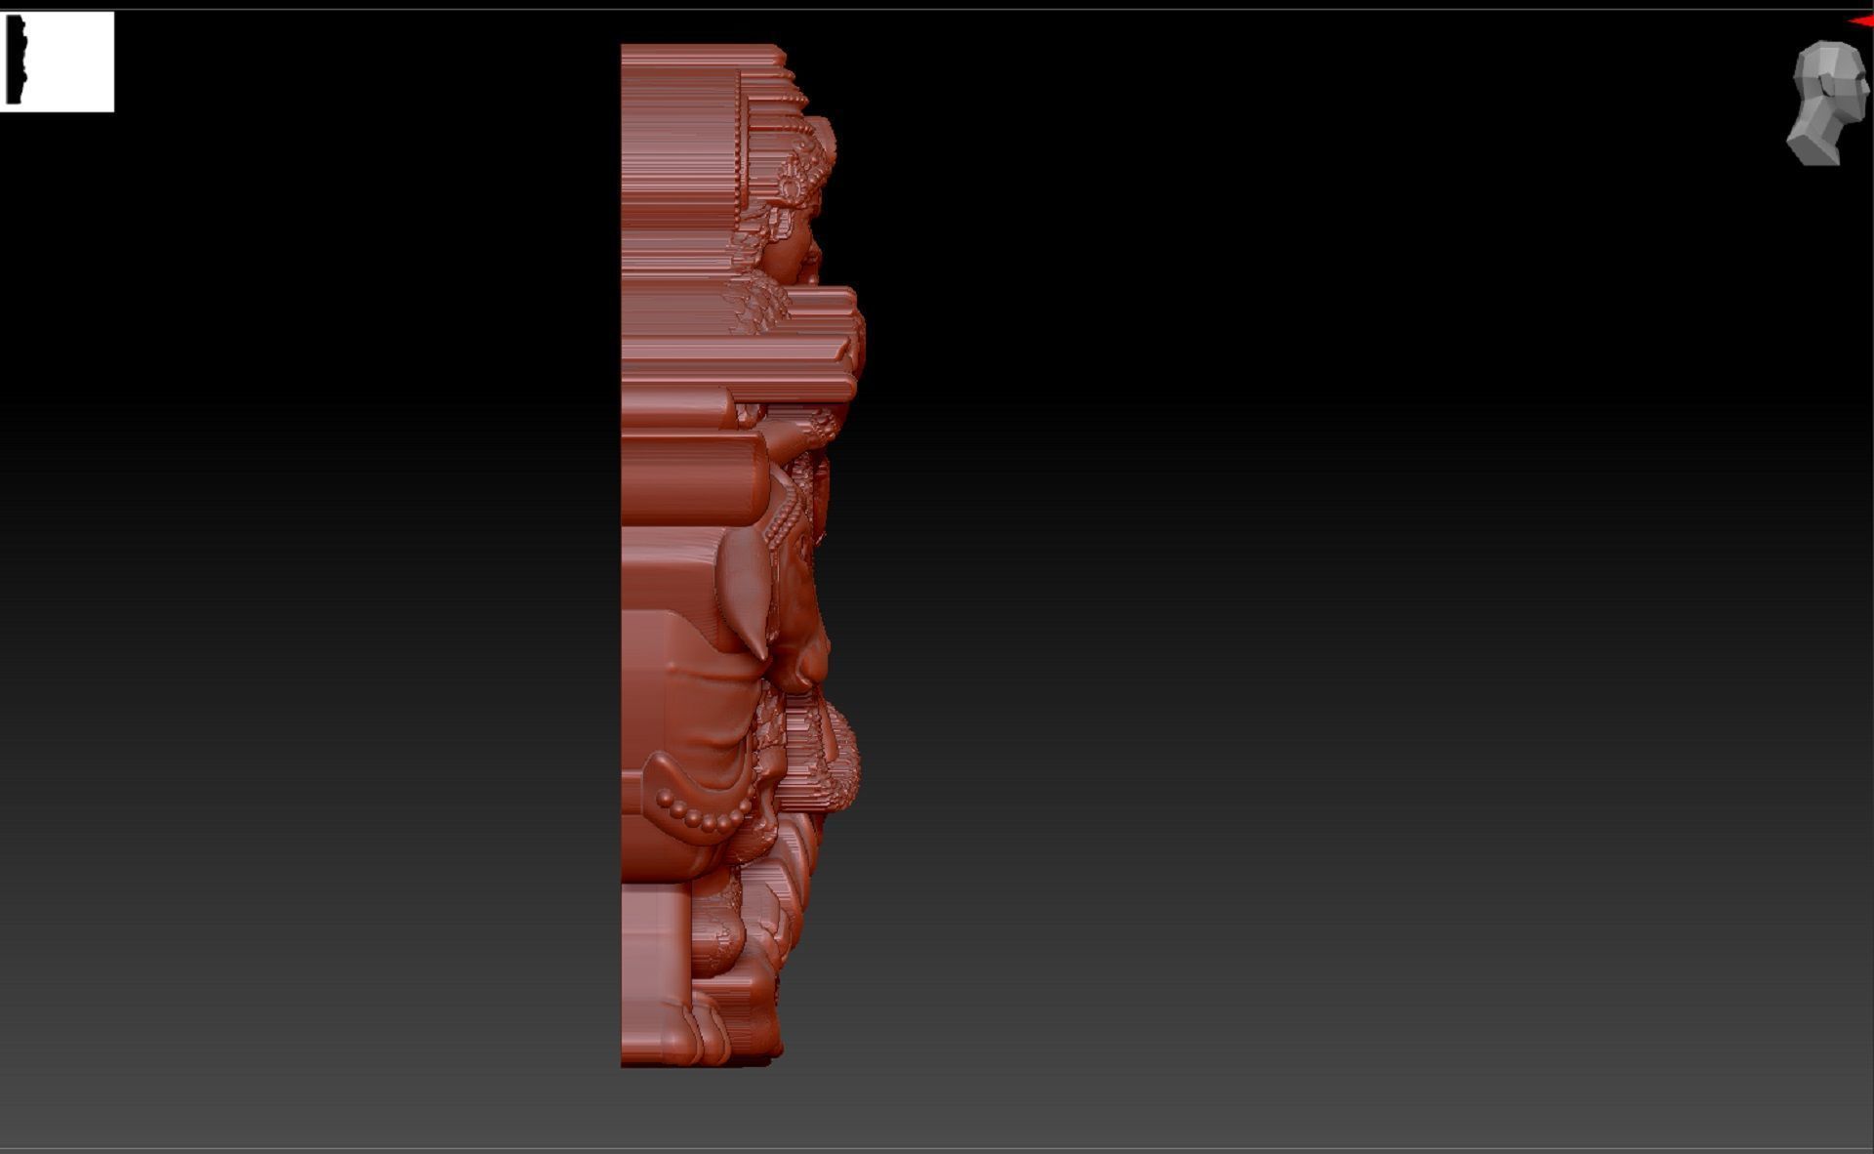Click the ornate crown of the upper figure
The height and width of the screenshot is (1154, 1874).
point(805,161)
